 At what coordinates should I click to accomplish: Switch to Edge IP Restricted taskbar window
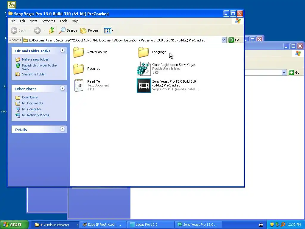[x=103, y=225]
